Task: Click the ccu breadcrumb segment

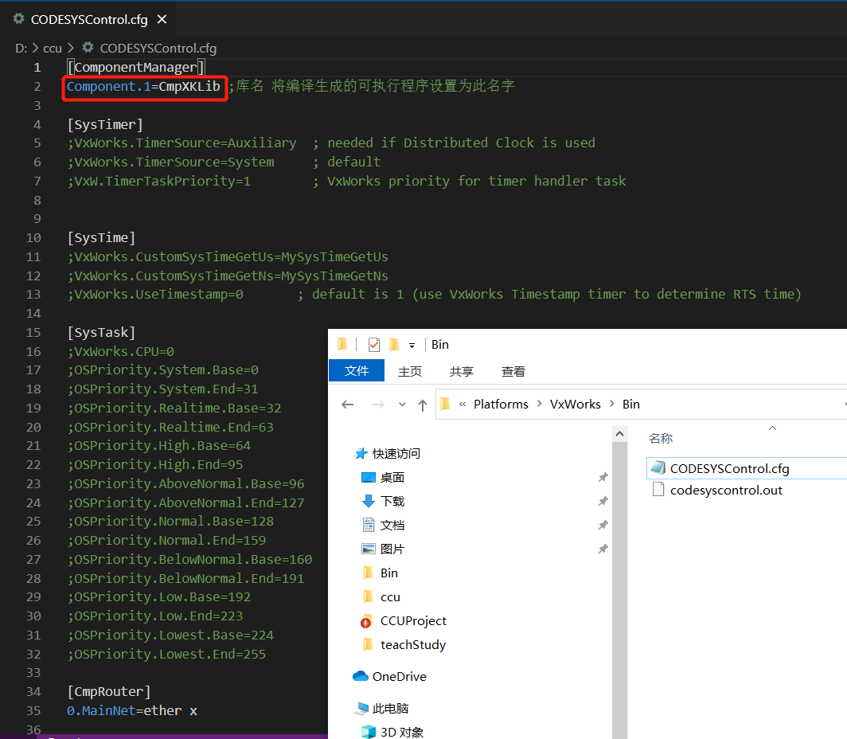Action: point(53,48)
